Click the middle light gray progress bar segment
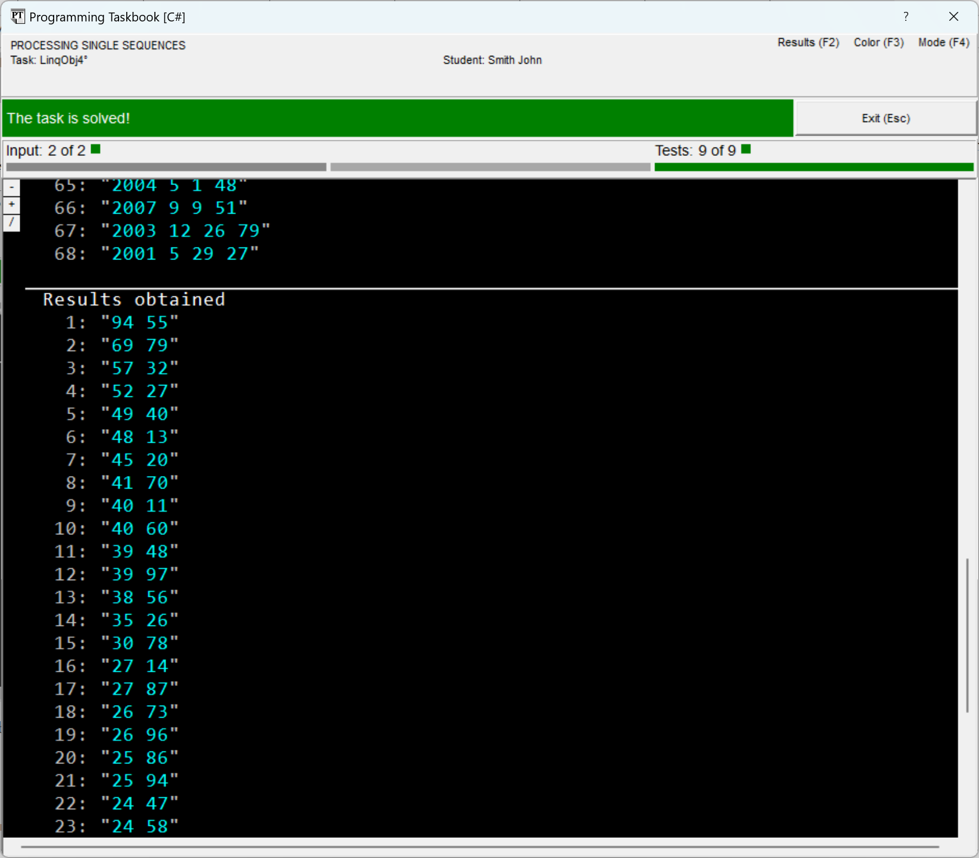 [x=490, y=167]
